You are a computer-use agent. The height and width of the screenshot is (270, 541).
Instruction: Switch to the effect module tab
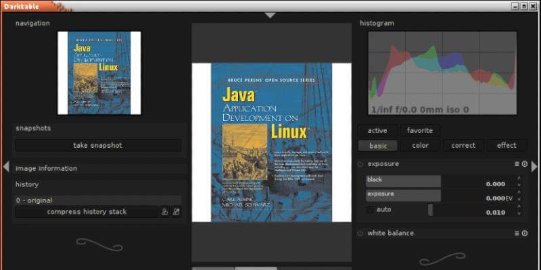[506, 145]
